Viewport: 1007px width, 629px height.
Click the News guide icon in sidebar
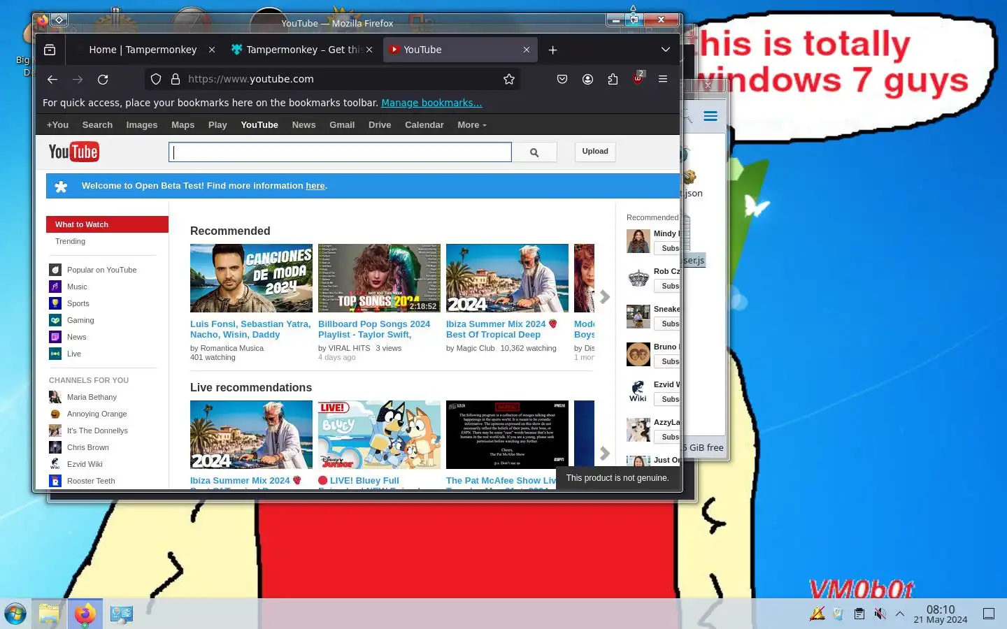coord(55,337)
